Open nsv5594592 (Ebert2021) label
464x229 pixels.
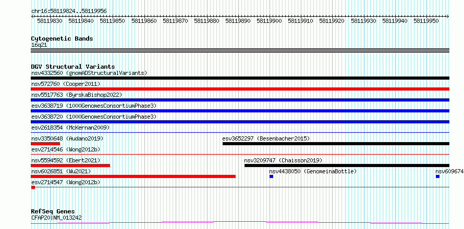point(66,160)
